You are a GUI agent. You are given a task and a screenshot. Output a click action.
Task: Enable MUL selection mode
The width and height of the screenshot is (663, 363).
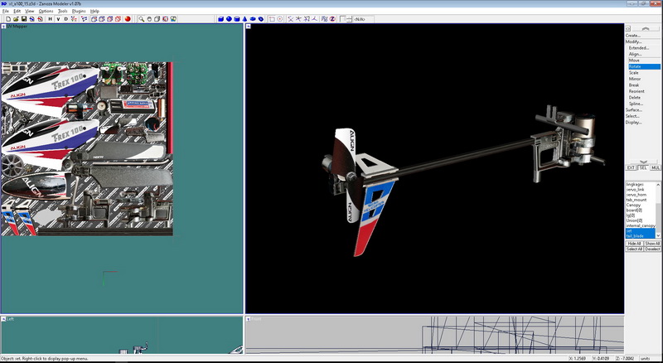[655, 168]
